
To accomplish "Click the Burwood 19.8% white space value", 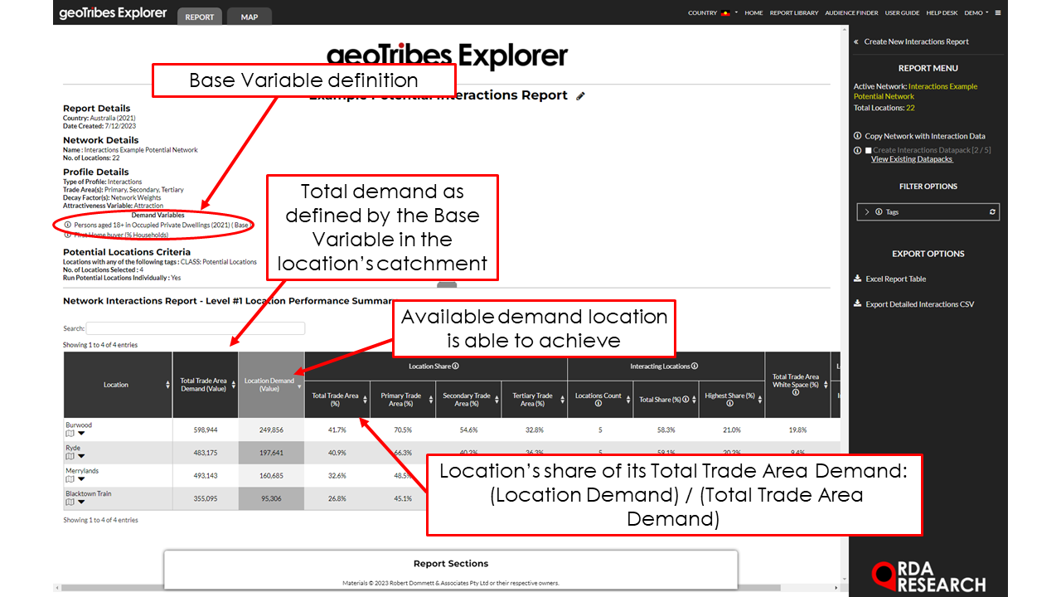I will click(x=796, y=430).
